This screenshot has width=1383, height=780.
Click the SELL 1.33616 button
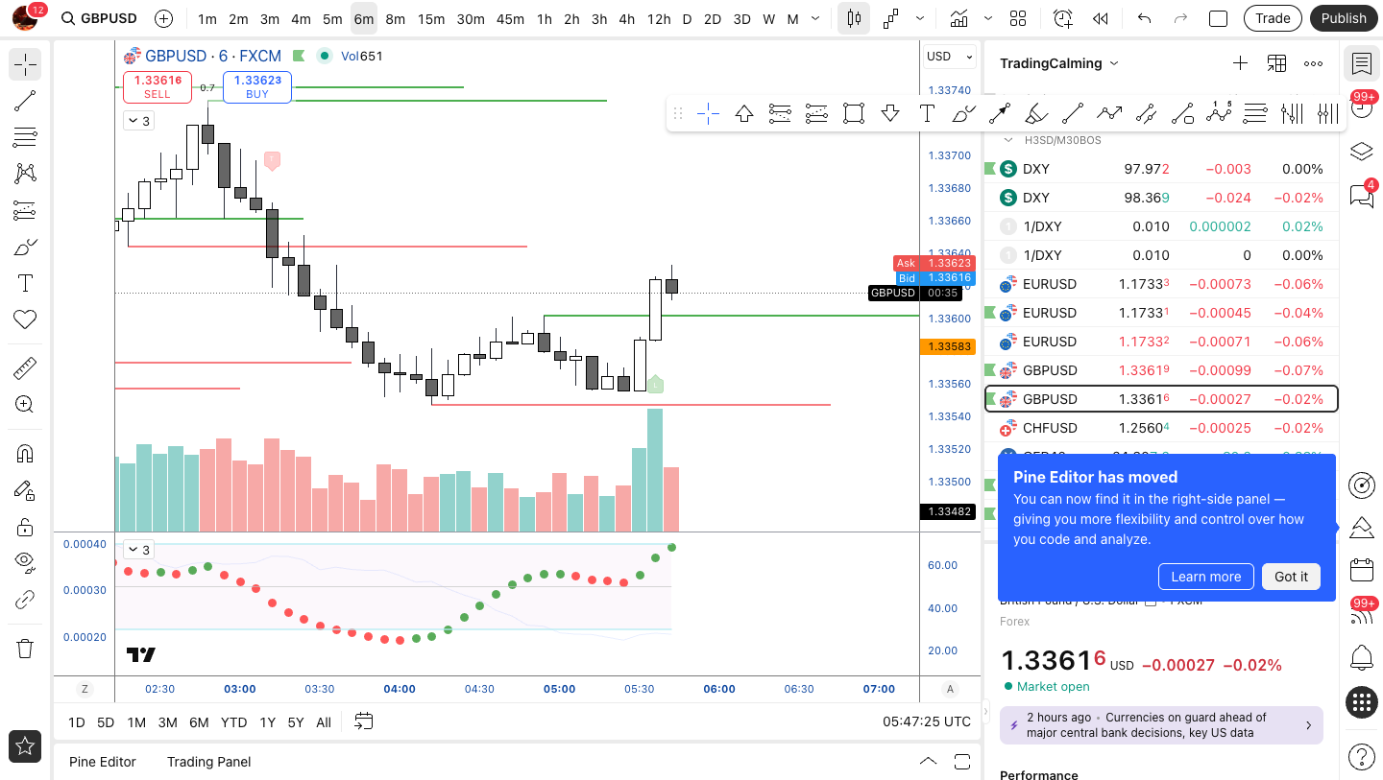coord(158,87)
